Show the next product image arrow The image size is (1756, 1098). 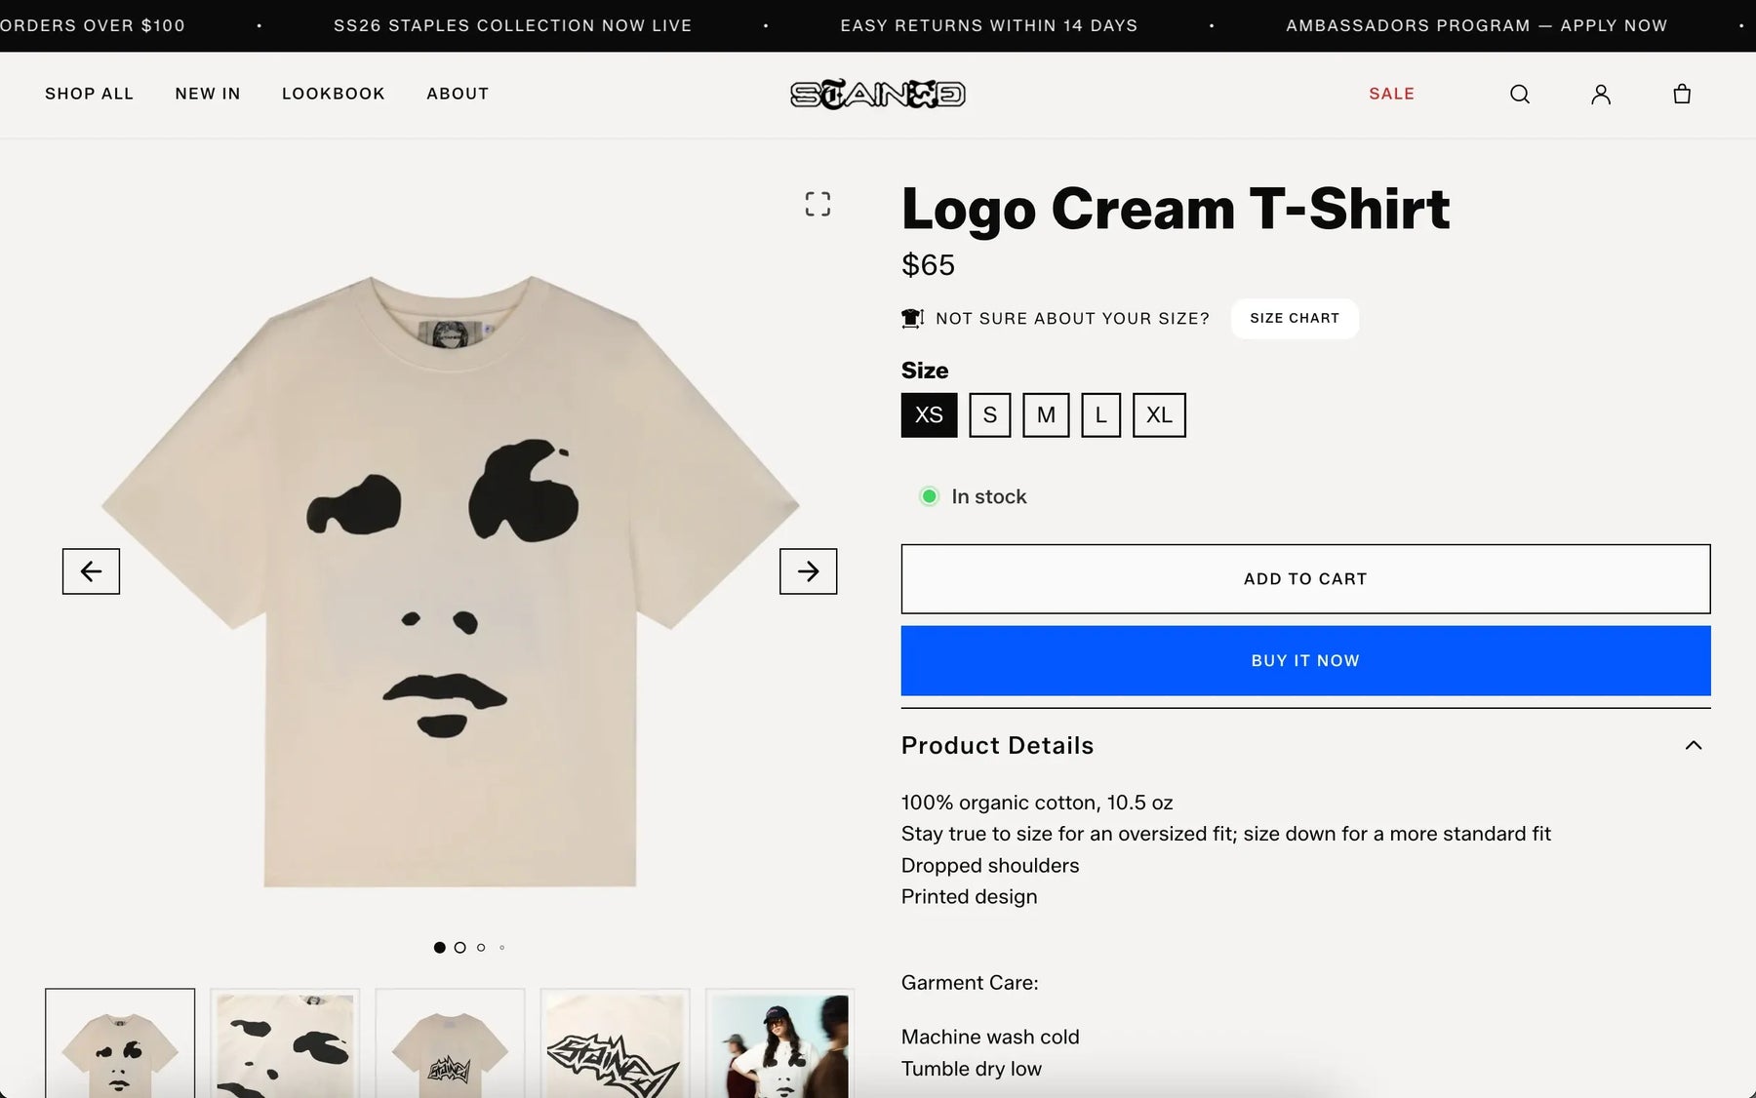808,571
